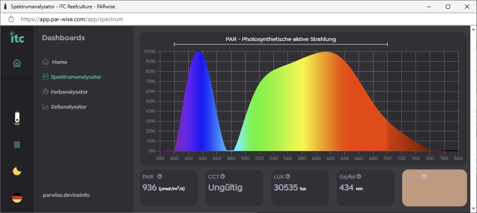Open Gipfel help question mark icon
Screen dimensions: 477x213
point(359,177)
